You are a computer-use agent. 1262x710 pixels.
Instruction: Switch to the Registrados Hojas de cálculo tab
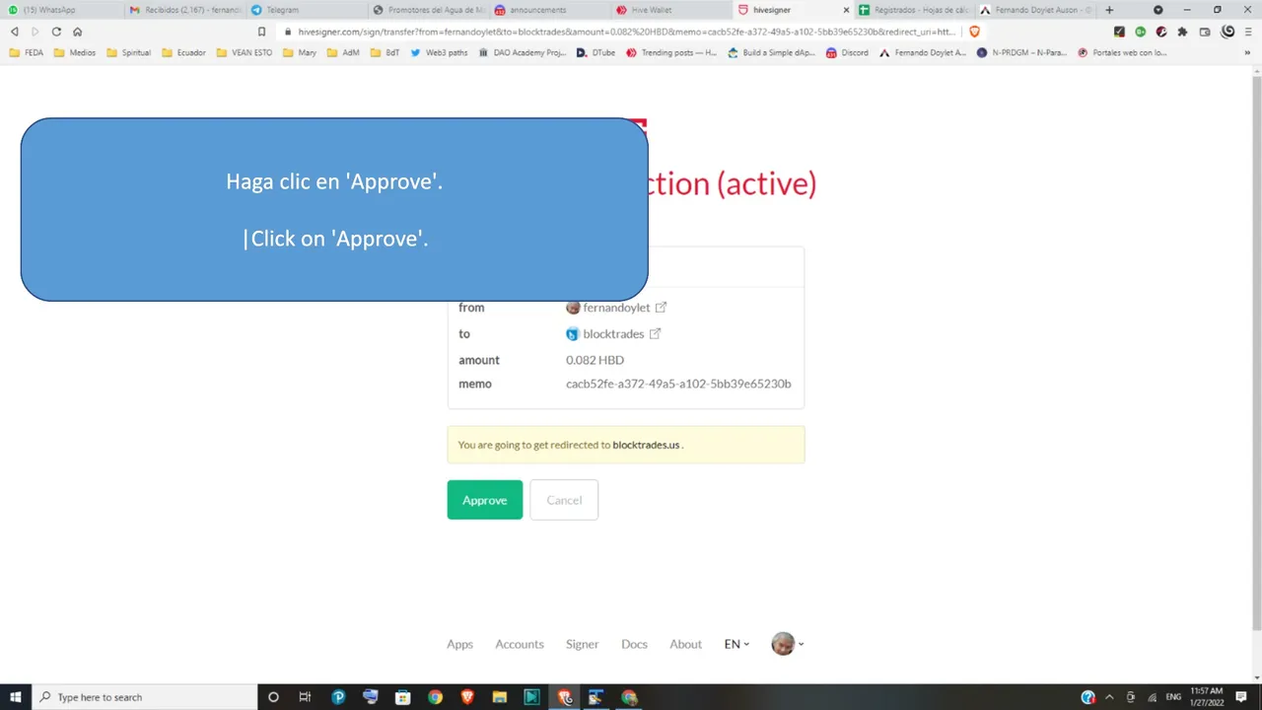point(915,10)
